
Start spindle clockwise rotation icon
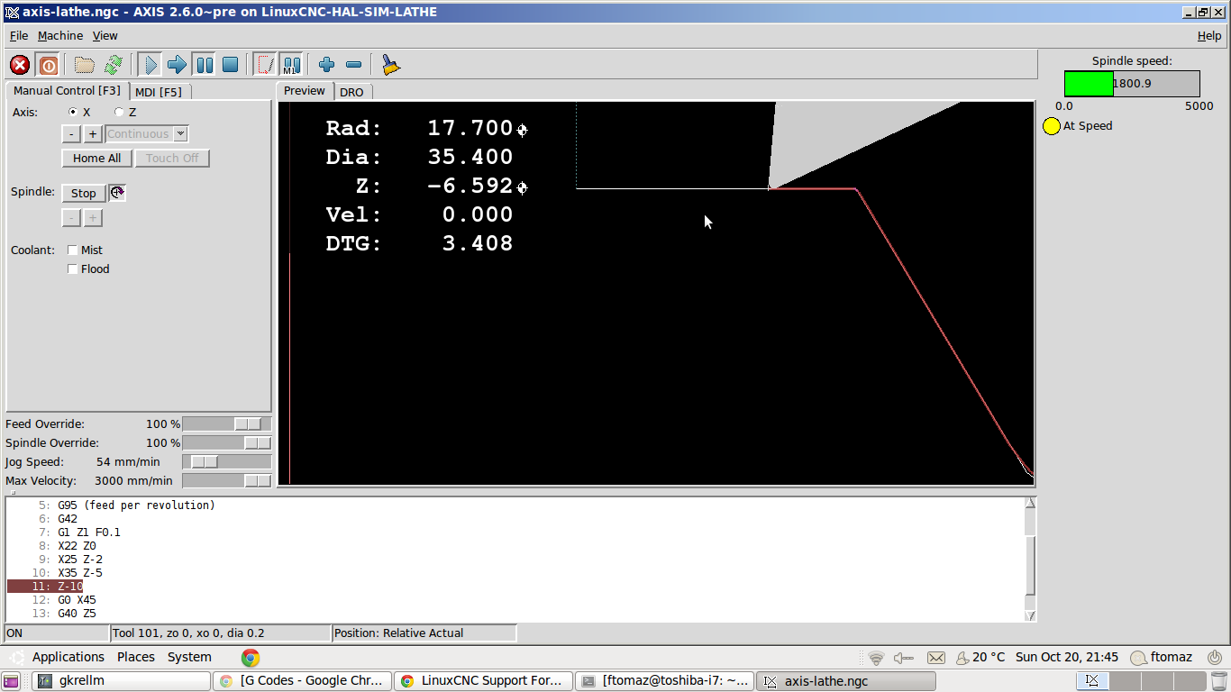pos(117,193)
